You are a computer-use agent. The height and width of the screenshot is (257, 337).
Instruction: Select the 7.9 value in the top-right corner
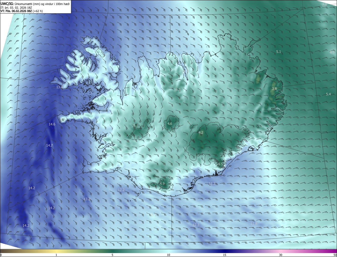pyautogui.click(x=324, y=5)
